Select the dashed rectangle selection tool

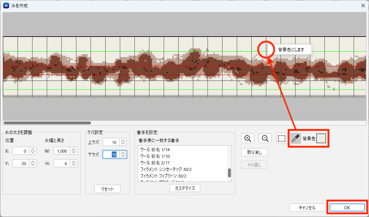[x=281, y=138]
